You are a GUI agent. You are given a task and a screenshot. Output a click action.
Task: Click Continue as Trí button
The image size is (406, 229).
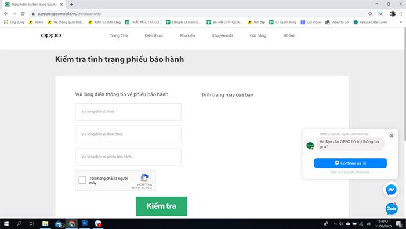tap(350, 163)
